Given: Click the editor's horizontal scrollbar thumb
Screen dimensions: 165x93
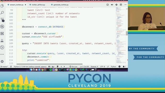Looking at the screenshot, I should click(49, 64).
